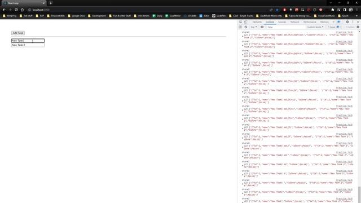Switch to the Console DevTools tab

pos(270,22)
